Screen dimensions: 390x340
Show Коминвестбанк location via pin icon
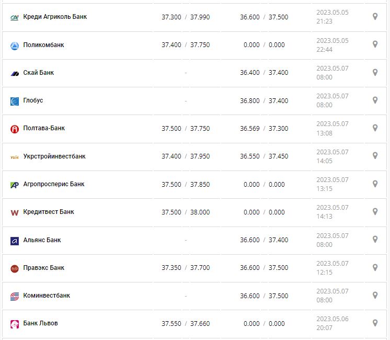pos(375,295)
